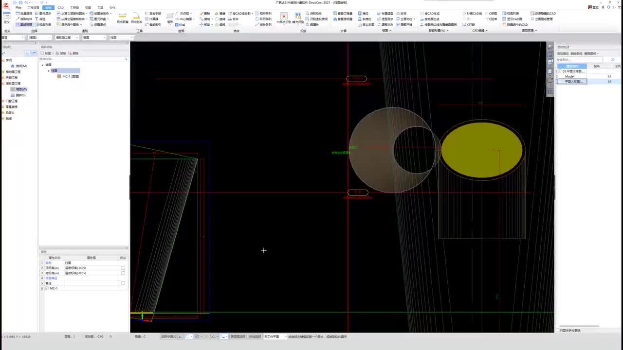Click the MC-1 color swatch in component tree
623x350 pixels.
tap(59, 76)
